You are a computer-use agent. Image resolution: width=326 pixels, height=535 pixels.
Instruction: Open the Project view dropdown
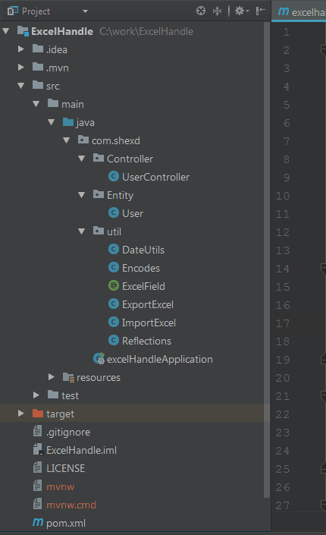[85, 11]
